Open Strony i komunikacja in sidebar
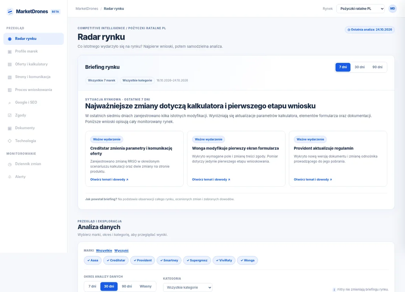Screen dimensions: 405x292 tap(34, 77)
